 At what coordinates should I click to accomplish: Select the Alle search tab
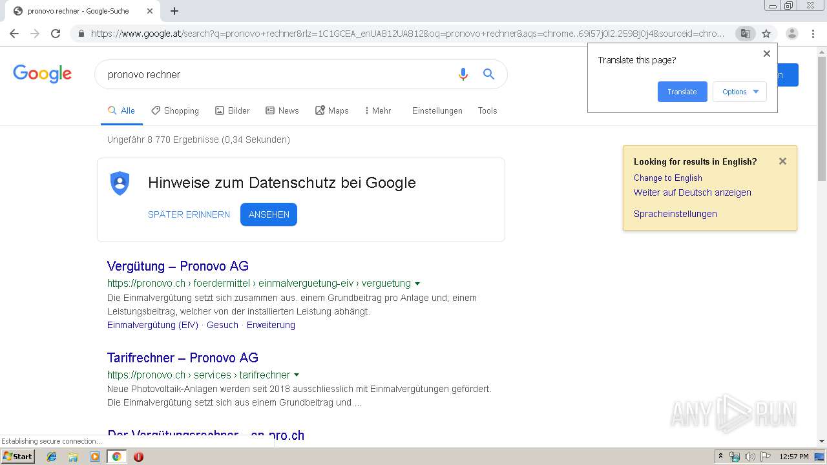tap(121, 110)
